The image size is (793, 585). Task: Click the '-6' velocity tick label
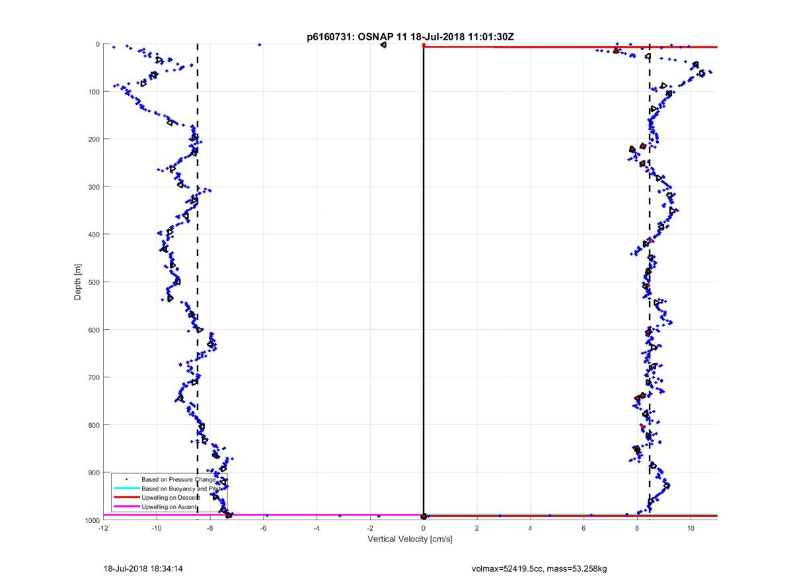tap(263, 528)
